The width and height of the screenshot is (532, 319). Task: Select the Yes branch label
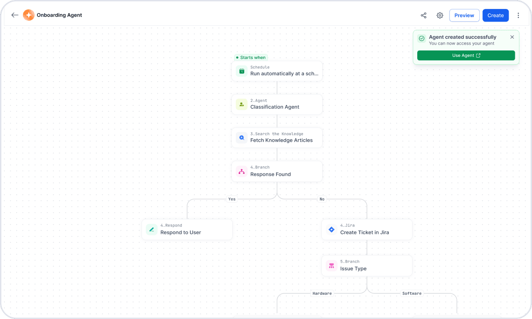[x=232, y=199]
